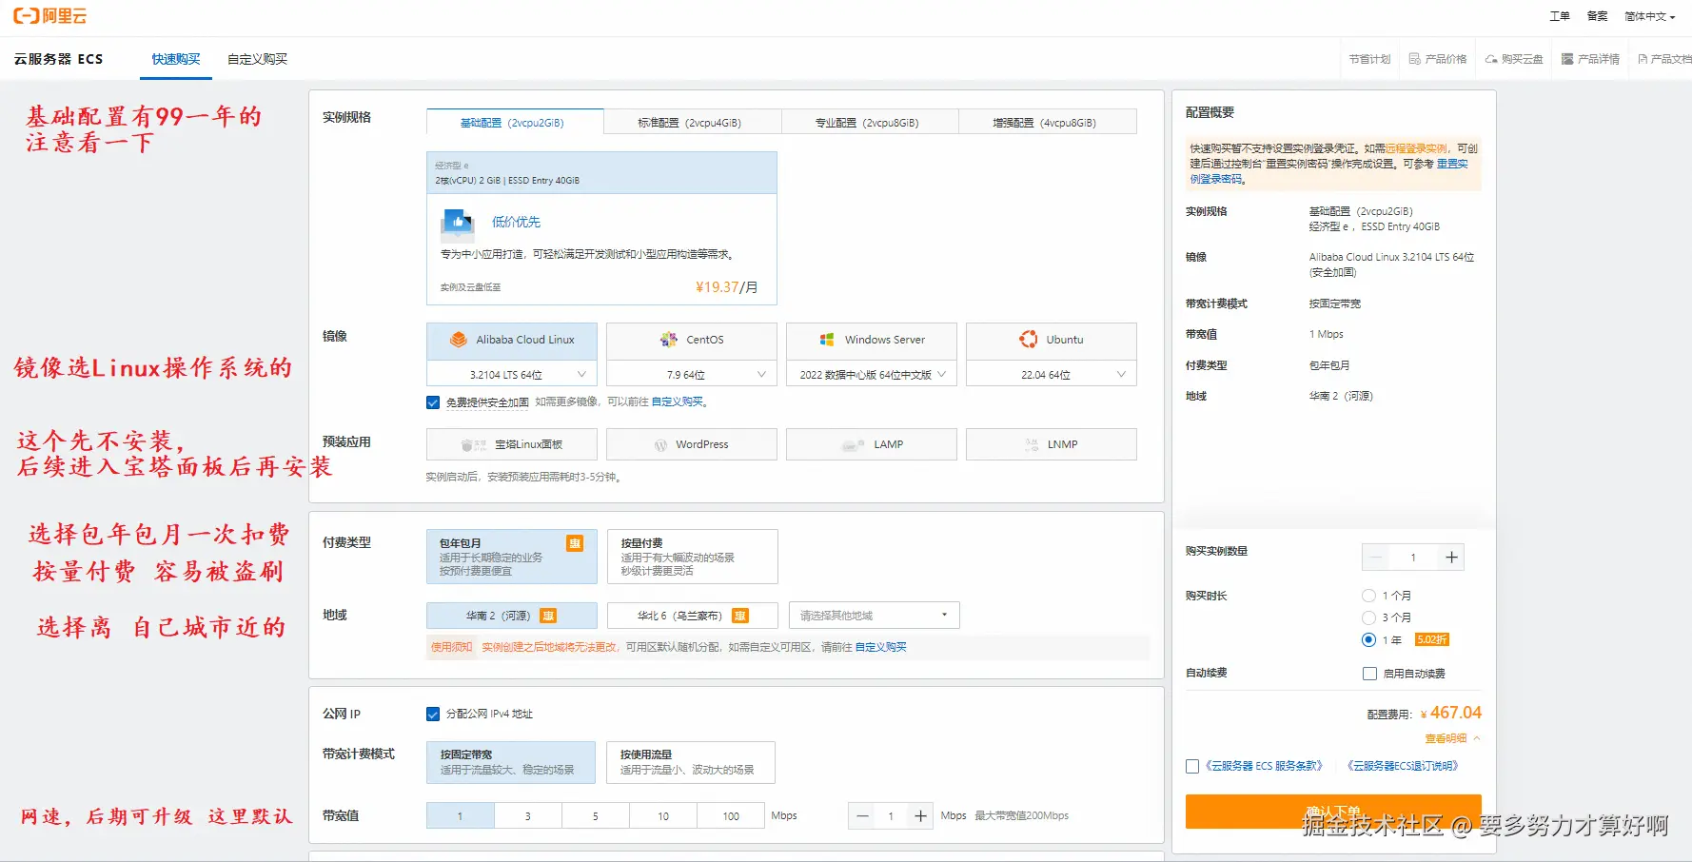Click the 带宽值 Mbps number input

tap(891, 816)
